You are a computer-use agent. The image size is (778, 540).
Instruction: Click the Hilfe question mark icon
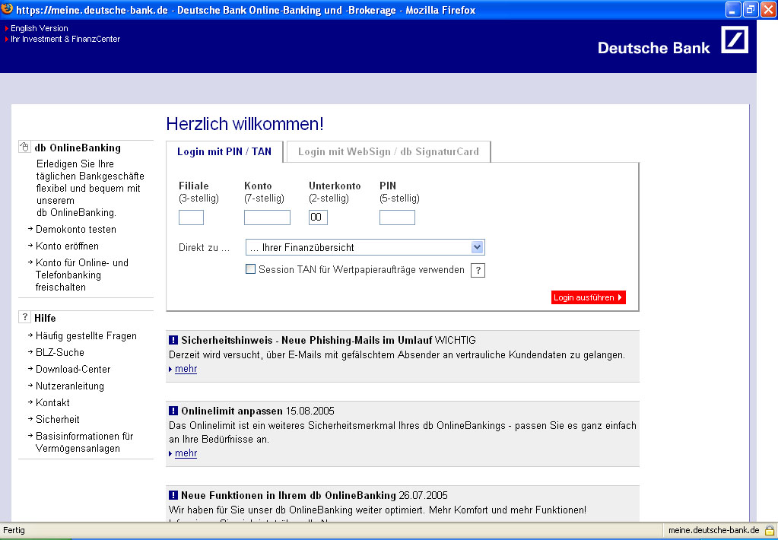[24, 317]
